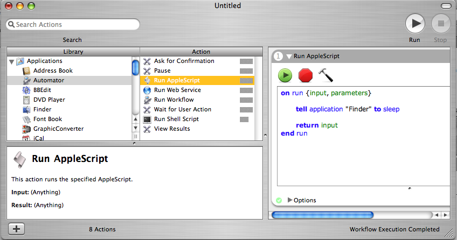The image size is (457, 240).
Task: Click the View Results action icon
Action: pyautogui.click(x=147, y=129)
